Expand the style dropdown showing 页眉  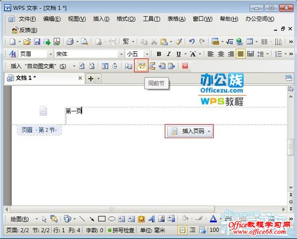[50, 54]
